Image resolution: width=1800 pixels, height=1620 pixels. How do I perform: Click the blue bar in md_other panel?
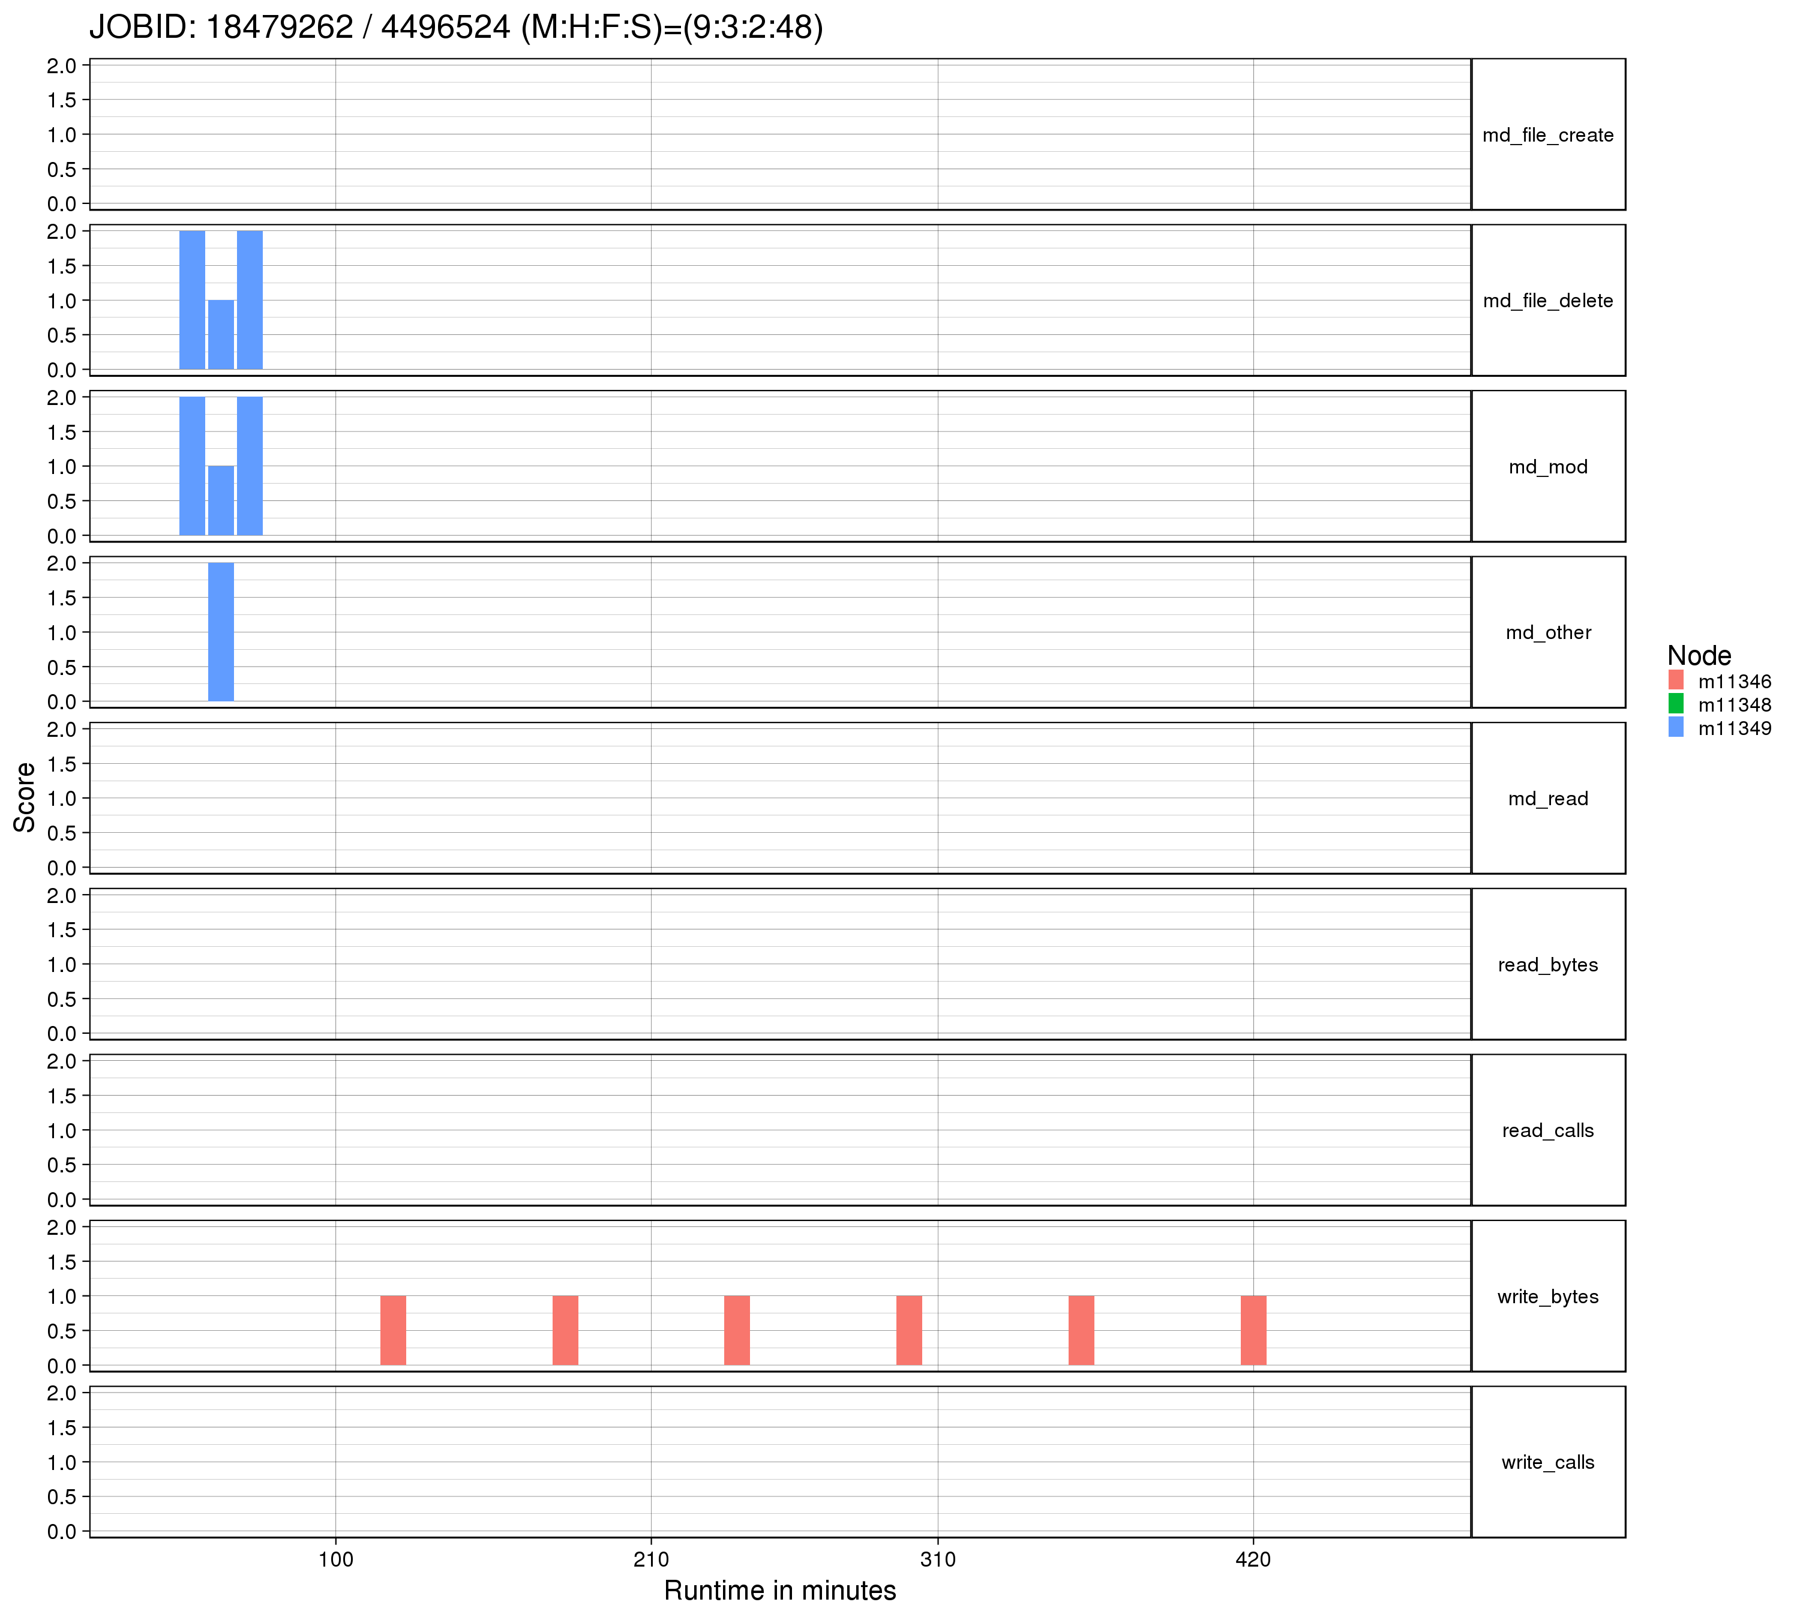pos(221,632)
